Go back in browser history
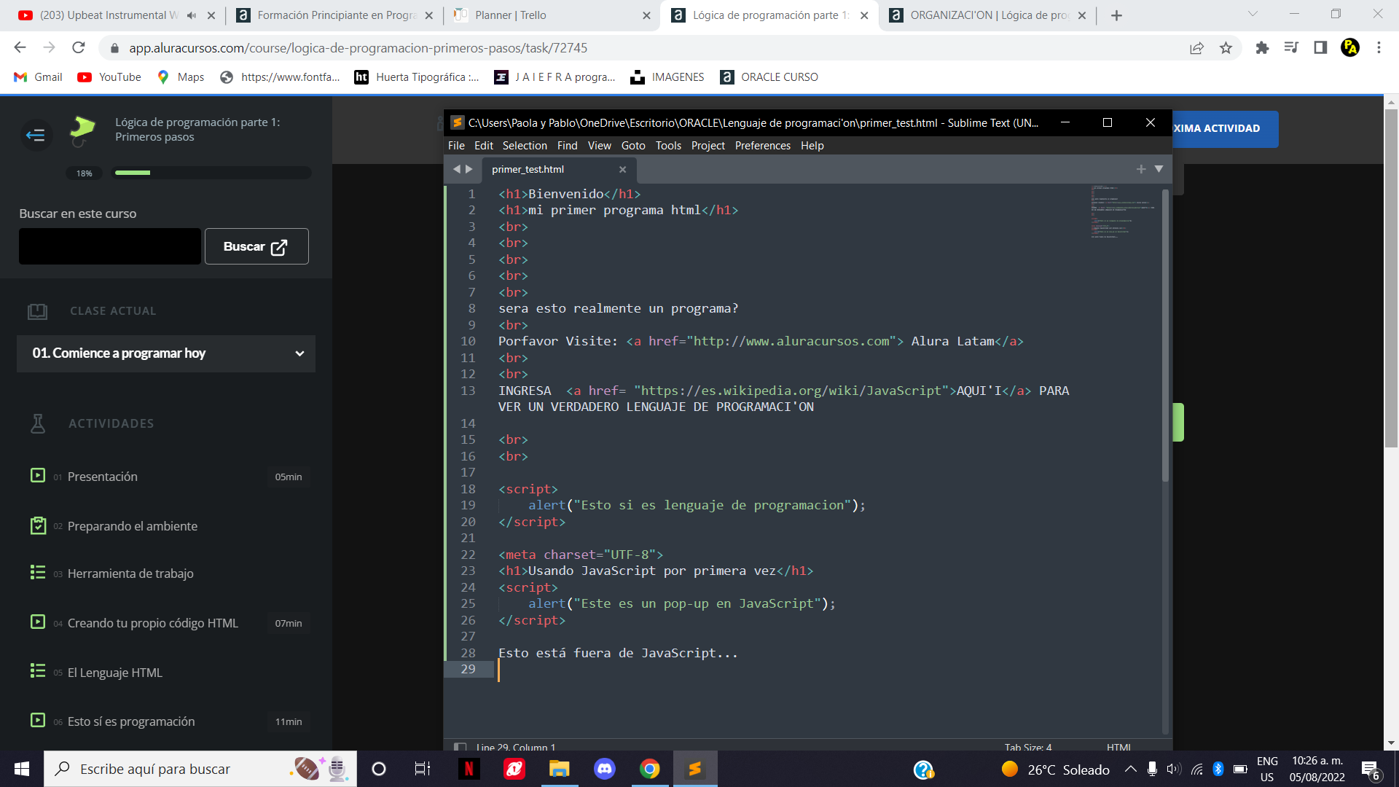Image resolution: width=1399 pixels, height=787 pixels. pyautogui.click(x=20, y=47)
